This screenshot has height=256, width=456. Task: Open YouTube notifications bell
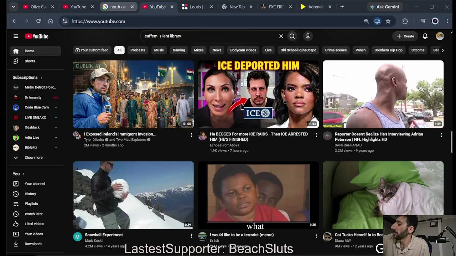tap(425, 36)
